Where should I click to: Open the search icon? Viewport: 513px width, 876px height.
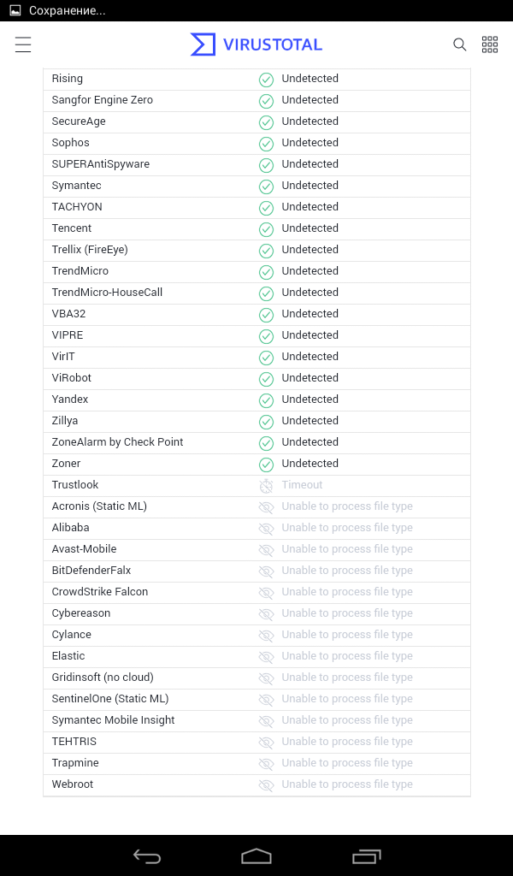pyautogui.click(x=460, y=44)
